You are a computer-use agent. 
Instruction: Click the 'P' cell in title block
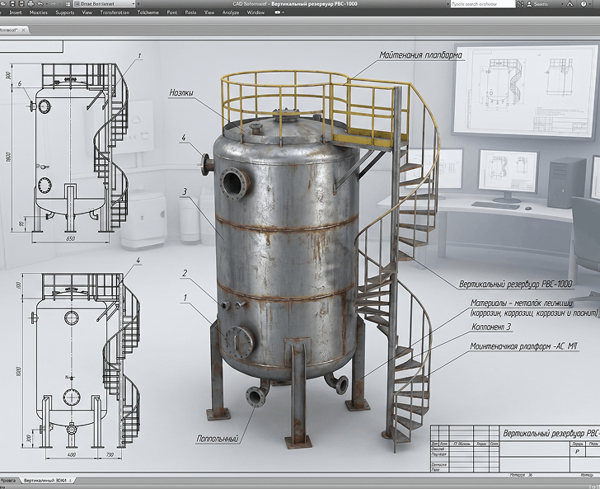(578, 451)
